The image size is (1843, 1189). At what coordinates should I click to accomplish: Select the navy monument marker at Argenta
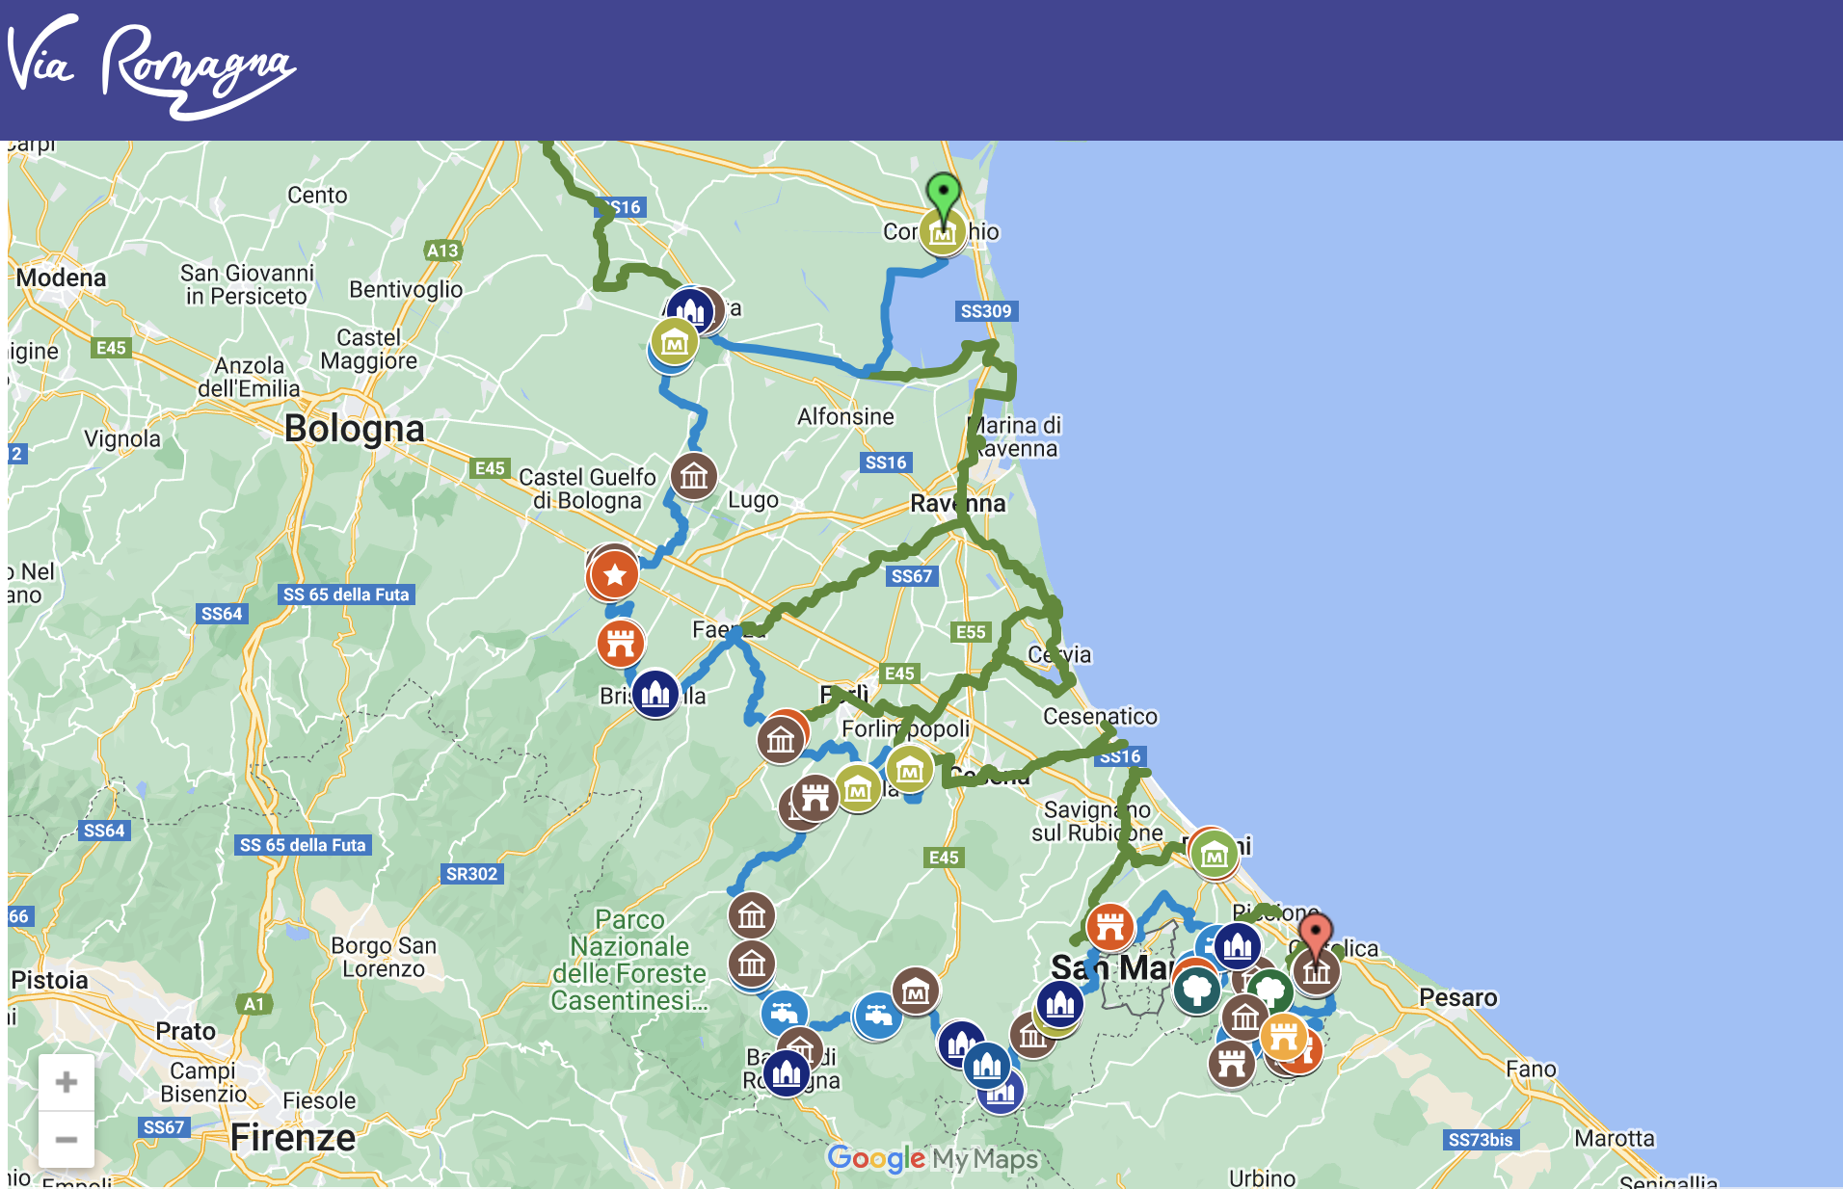(x=690, y=310)
